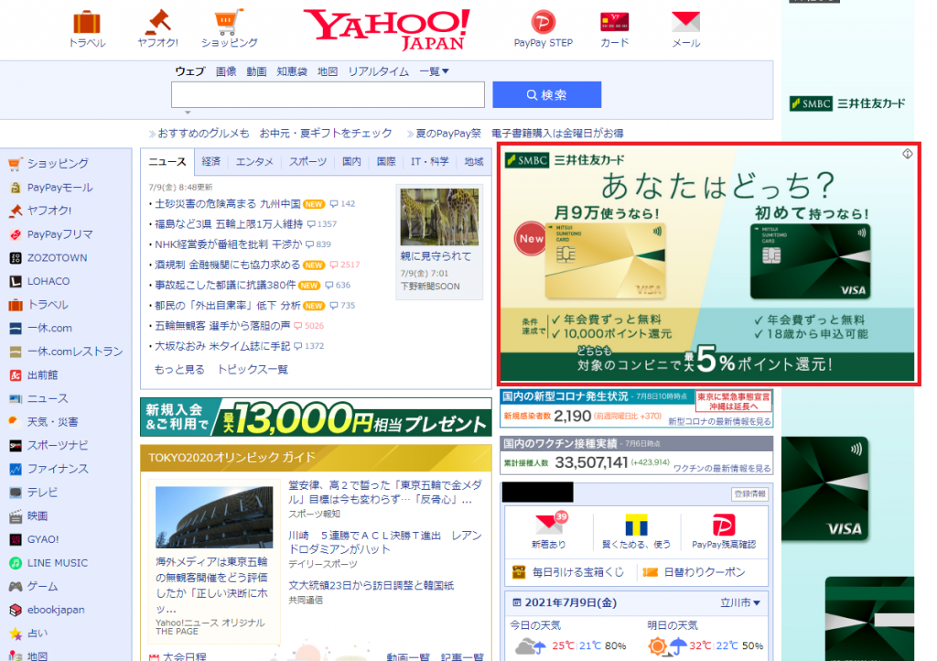Click the ゲーム controller sidebar icon
Screen dimensions: 937x661
pos(16,586)
